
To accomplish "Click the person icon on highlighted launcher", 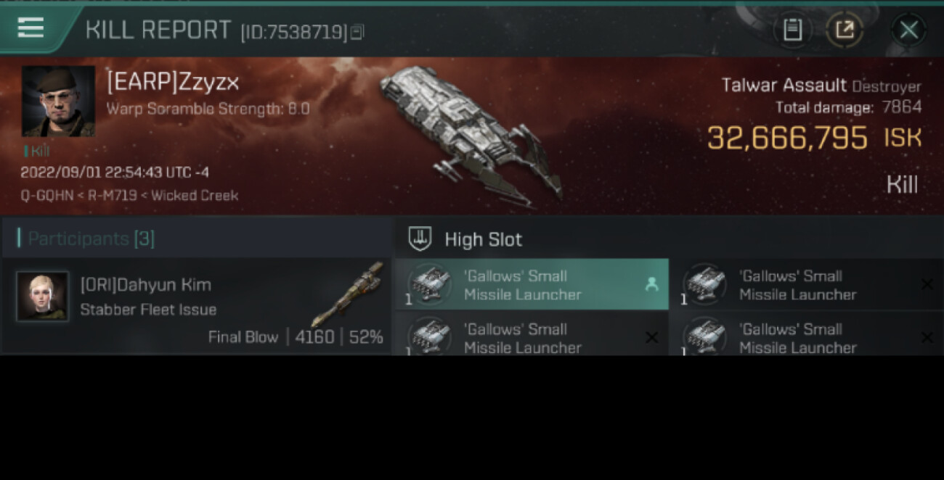I will point(651,284).
